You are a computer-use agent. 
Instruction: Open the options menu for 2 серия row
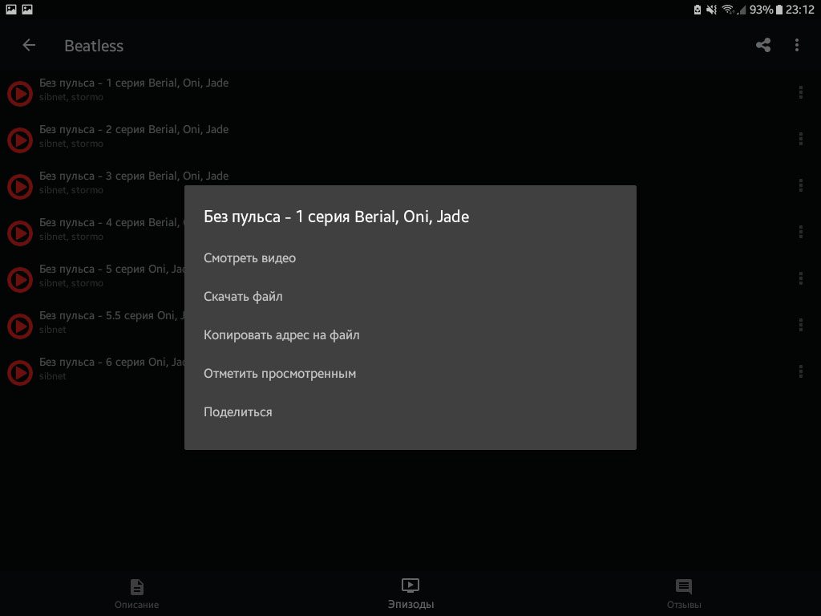[x=801, y=139]
